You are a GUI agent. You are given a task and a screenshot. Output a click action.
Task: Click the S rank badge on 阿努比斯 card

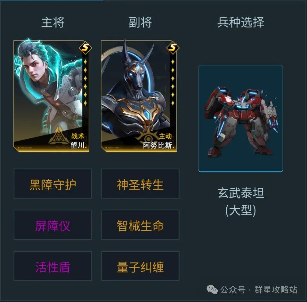point(173,47)
